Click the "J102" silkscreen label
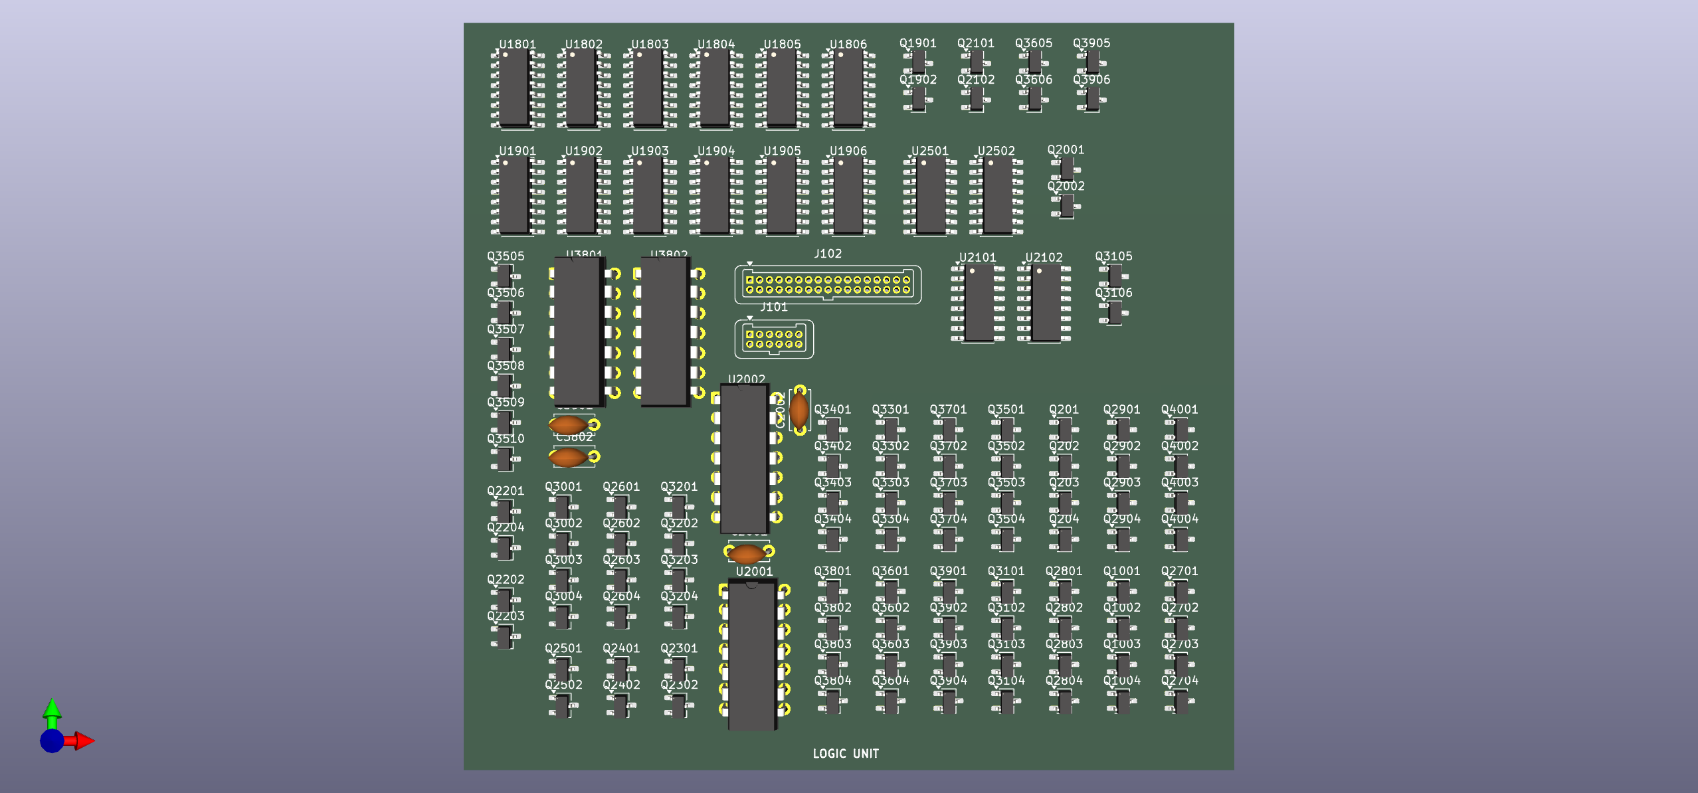This screenshot has width=1698, height=793. [828, 254]
